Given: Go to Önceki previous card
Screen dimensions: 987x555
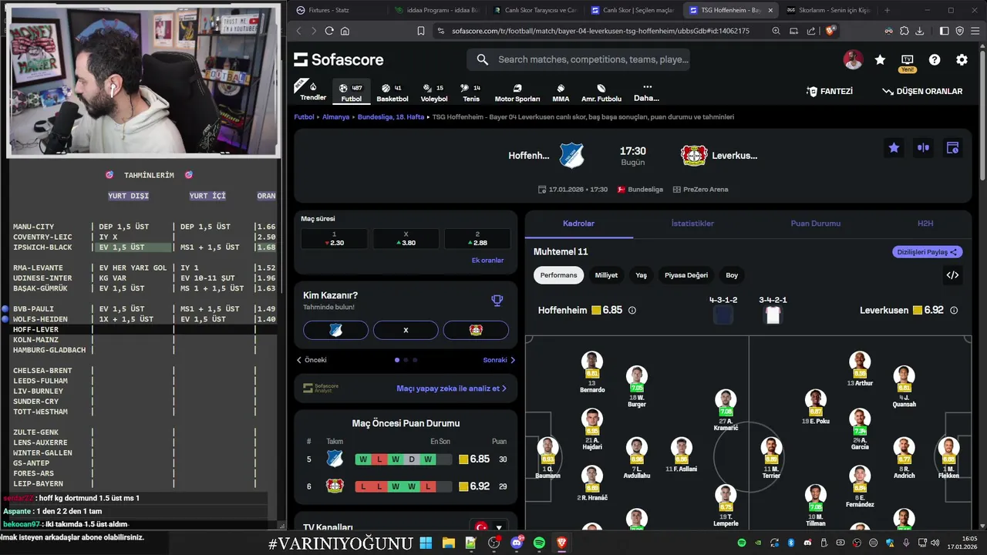Looking at the screenshot, I should pos(312,360).
